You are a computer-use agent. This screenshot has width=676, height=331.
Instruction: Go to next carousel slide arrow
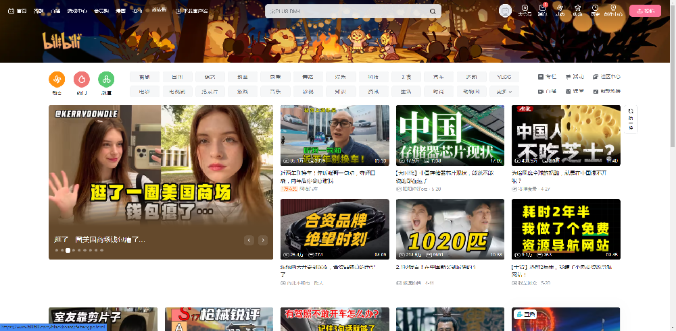pos(263,240)
